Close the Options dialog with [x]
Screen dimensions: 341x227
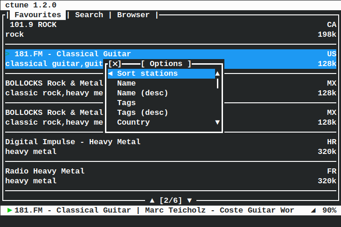pyautogui.click(x=115, y=64)
